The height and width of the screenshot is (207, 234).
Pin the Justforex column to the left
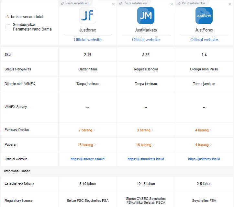tap(75, 3)
